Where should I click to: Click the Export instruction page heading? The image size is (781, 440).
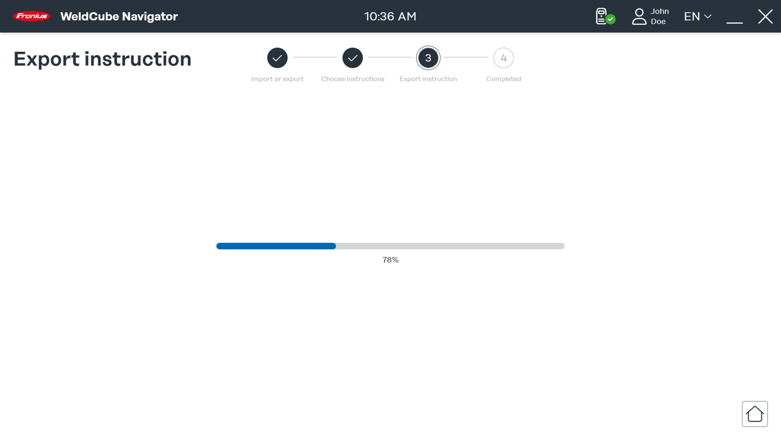[102, 59]
